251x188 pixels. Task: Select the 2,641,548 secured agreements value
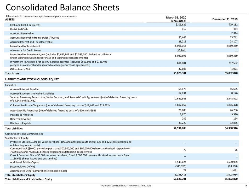(181, 99)
